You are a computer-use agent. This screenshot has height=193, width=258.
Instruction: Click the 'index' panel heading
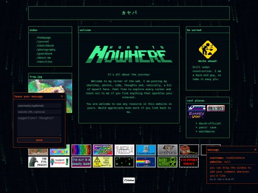33,30
